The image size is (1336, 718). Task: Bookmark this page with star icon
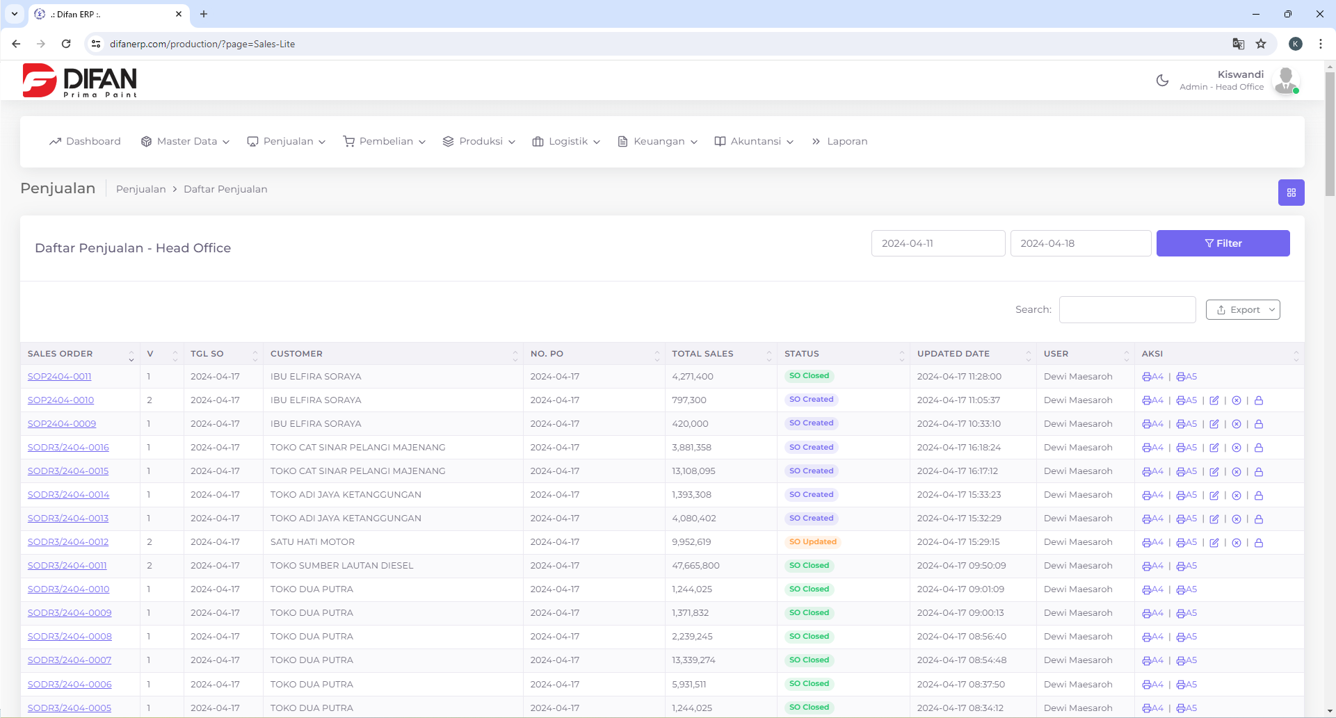(x=1261, y=44)
